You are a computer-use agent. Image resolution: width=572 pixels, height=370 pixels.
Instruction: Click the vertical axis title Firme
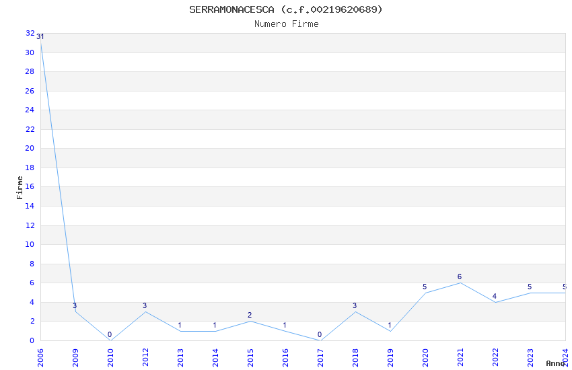coord(20,188)
